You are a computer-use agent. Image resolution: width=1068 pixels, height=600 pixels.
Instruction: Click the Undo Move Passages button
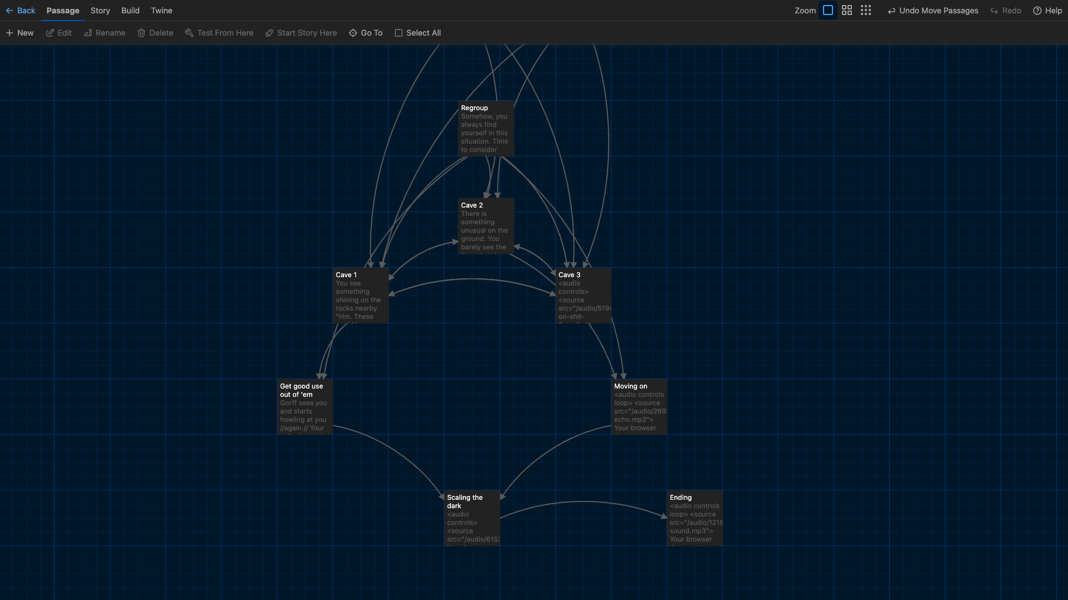tap(933, 11)
